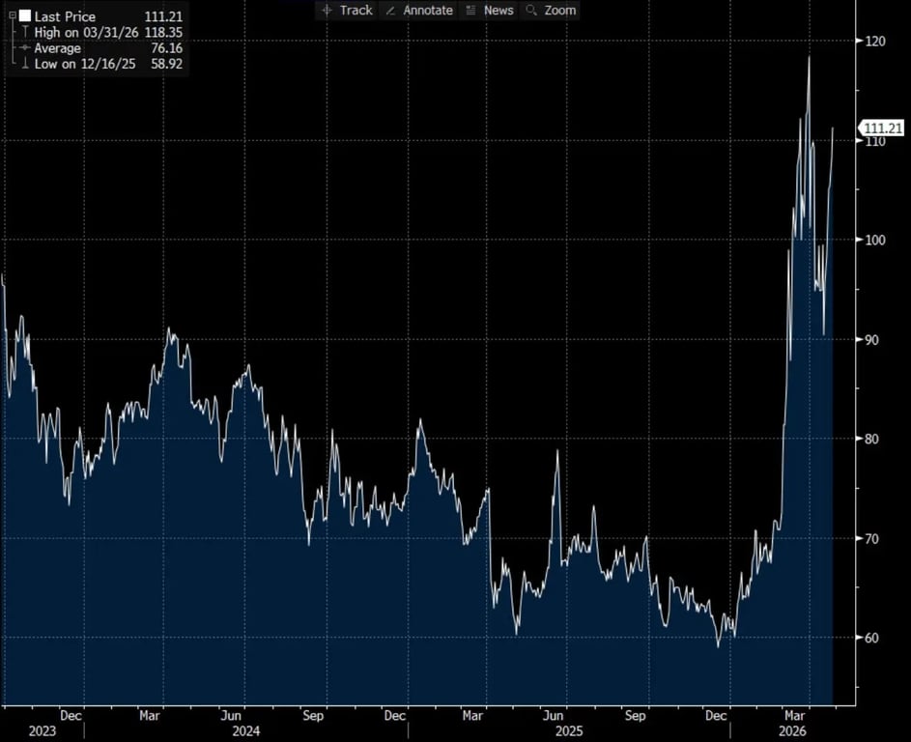Viewport: 911px width, 742px height.
Task: Click the 120 price axis label
Action: pos(875,41)
